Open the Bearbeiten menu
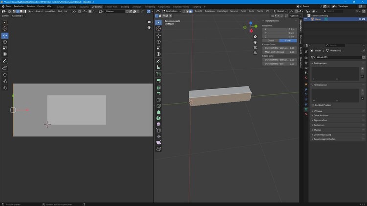Screen dimensions: 367x206 pos(19,6)
